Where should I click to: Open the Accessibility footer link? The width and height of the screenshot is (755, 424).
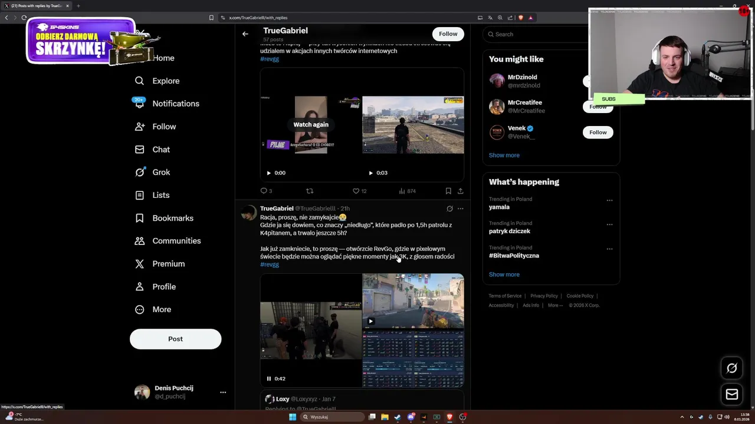(x=501, y=306)
